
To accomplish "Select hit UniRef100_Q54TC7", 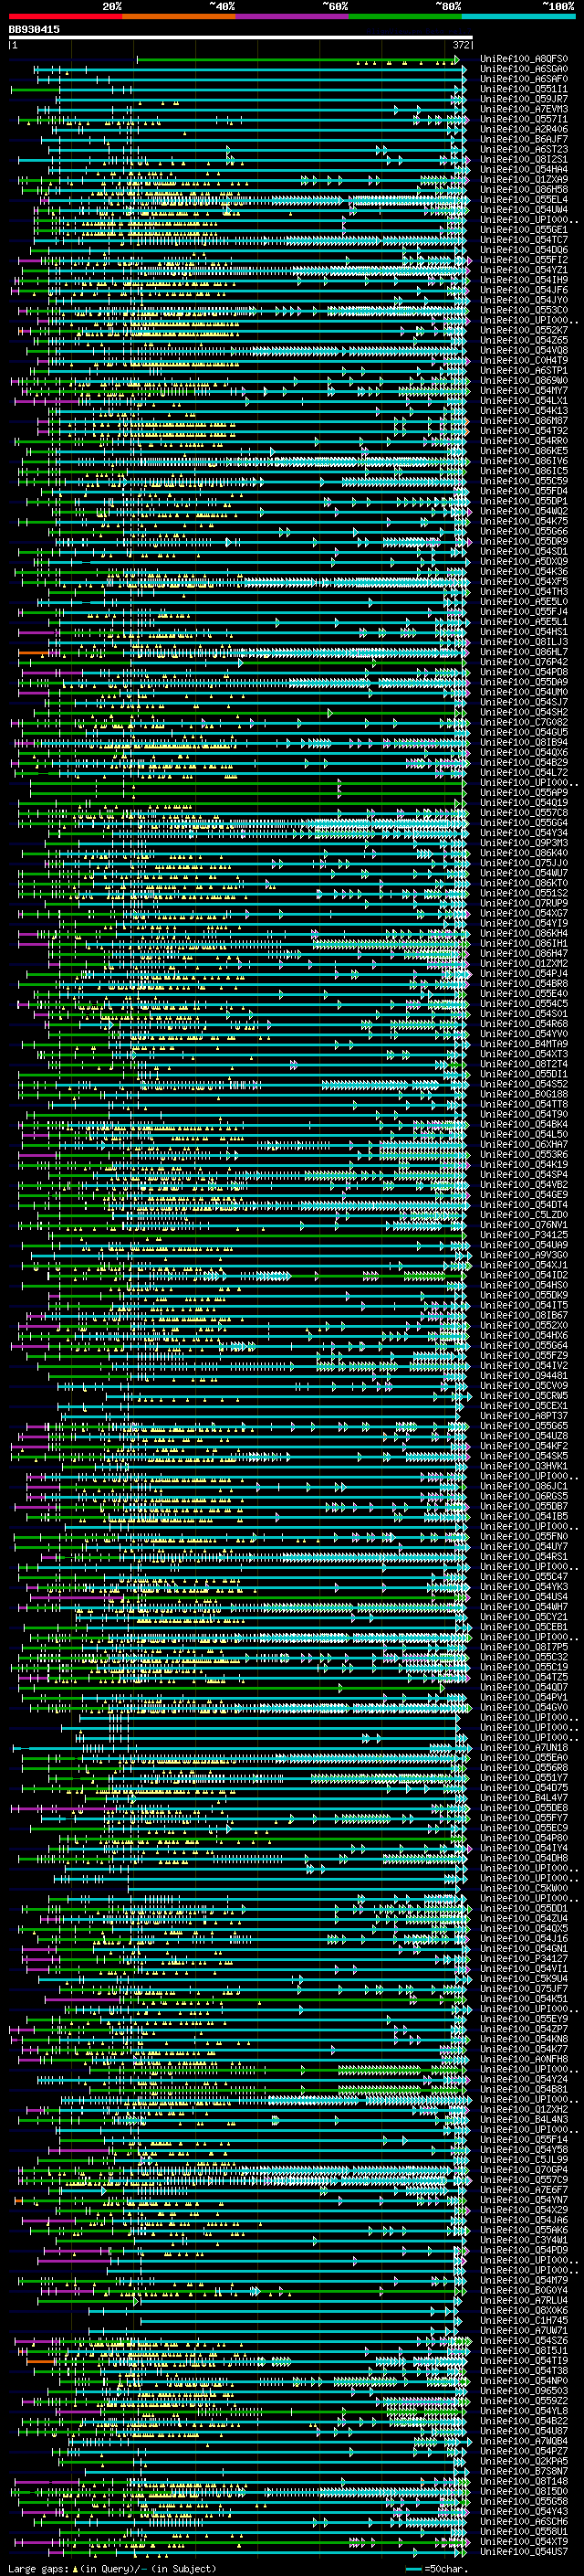I will click(523, 240).
